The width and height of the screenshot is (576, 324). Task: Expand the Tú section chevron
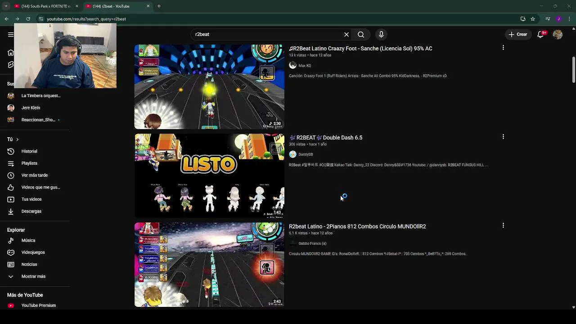[x=17, y=139]
